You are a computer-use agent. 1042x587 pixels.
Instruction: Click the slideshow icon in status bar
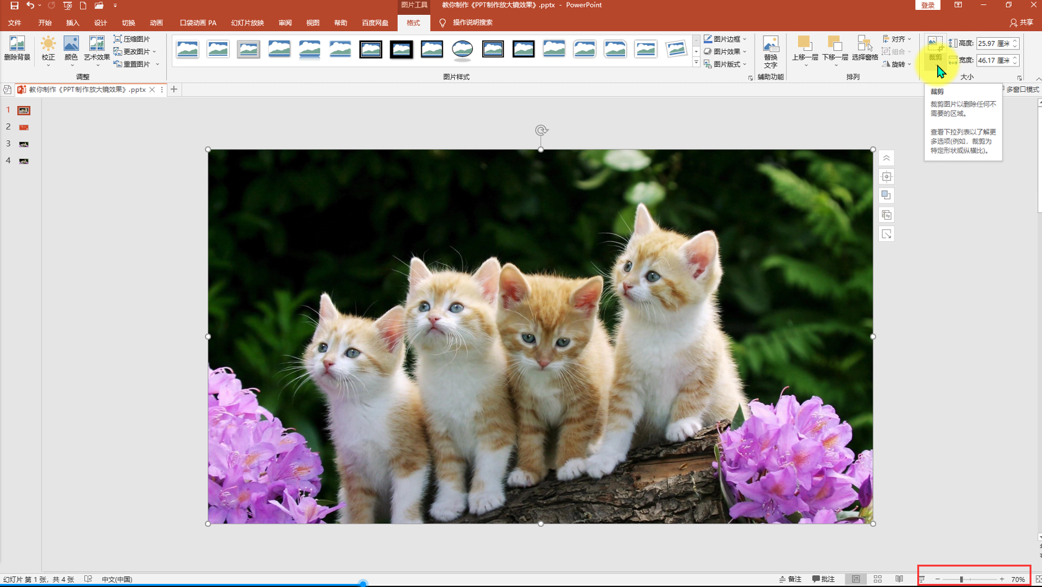(x=922, y=580)
